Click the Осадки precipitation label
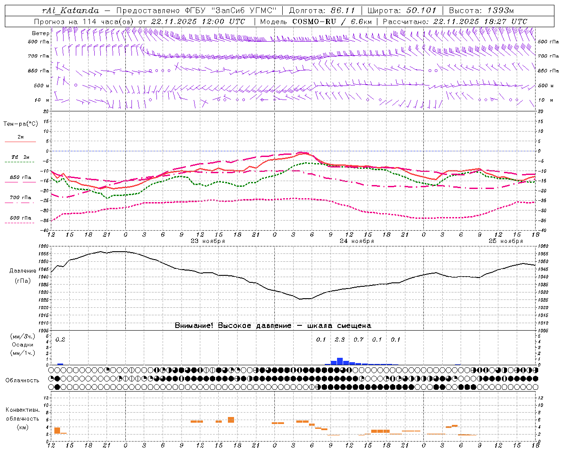 coord(23,345)
